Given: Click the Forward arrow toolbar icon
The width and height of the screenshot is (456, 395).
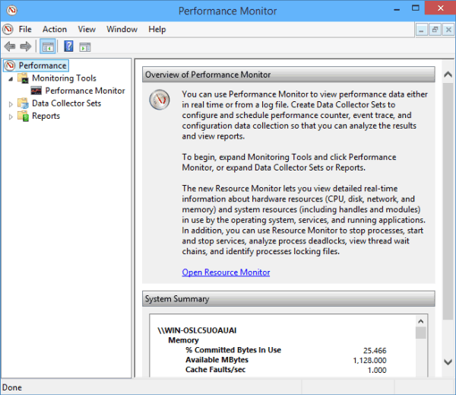Looking at the screenshot, I should click(x=26, y=46).
